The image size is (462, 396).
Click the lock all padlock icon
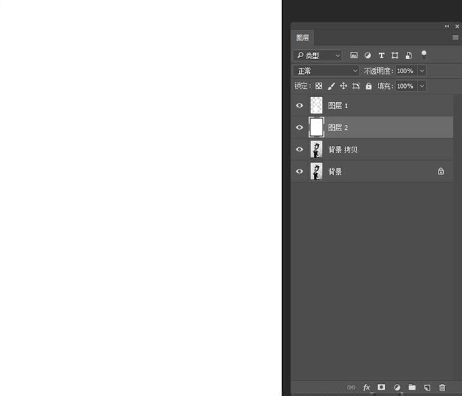pos(368,86)
